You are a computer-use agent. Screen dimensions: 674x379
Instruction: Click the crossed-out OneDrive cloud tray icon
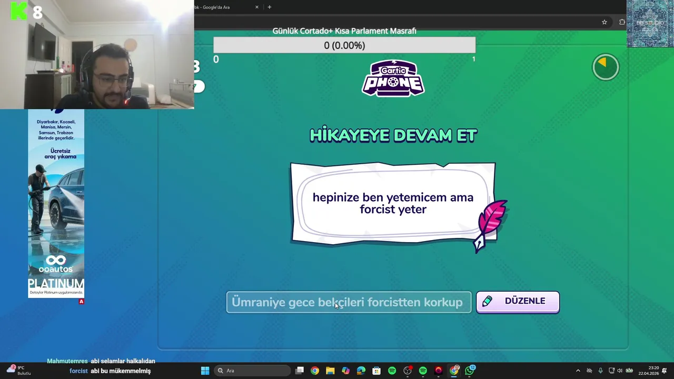point(589,371)
